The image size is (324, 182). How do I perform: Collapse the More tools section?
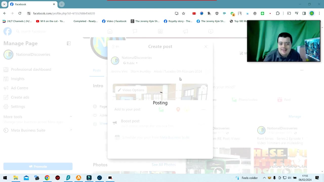pyautogui.click(x=71, y=117)
